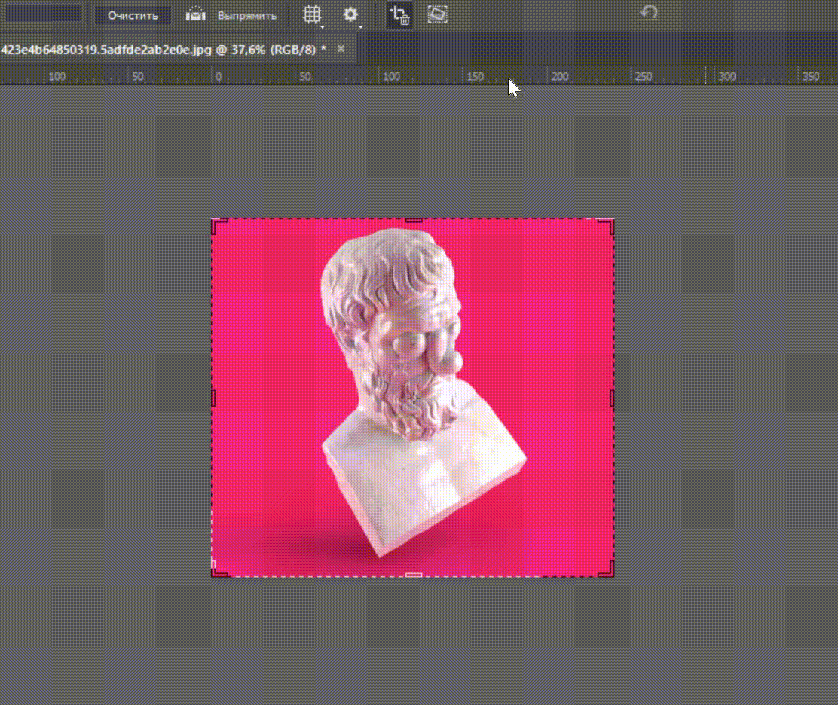838x705 pixels.
Task: Click the bottom middle crop handle
Action: [x=414, y=575]
